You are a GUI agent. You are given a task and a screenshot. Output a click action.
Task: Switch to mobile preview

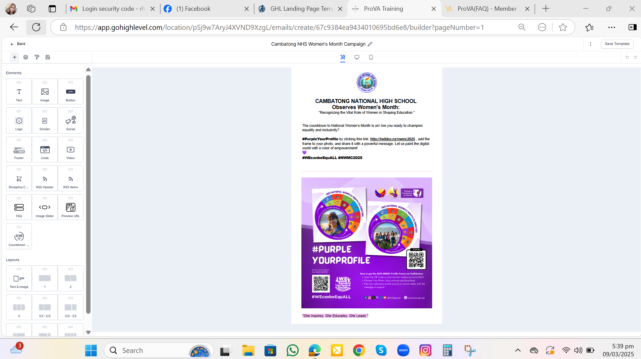pyautogui.click(x=371, y=57)
